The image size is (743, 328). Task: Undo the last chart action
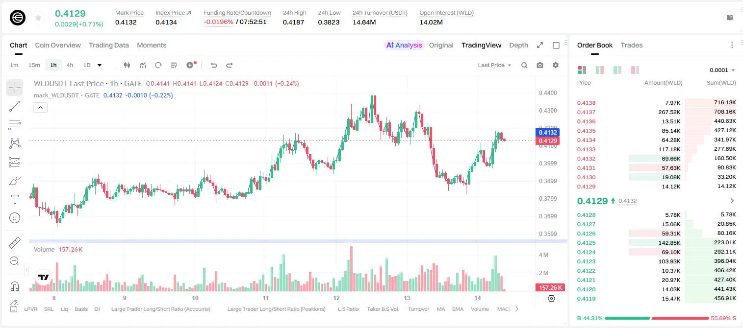[214, 65]
